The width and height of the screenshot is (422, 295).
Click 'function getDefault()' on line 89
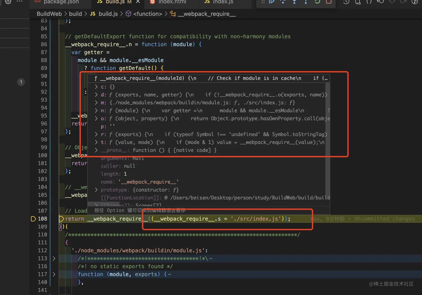point(123,68)
